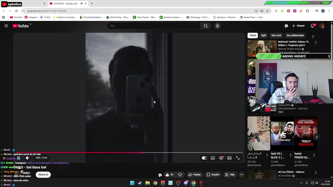The height and width of the screenshot is (187, 333).
Task: Open Mehmed: Fetihler Sultanı video thumbnail
Action: (x=262, y=48)
